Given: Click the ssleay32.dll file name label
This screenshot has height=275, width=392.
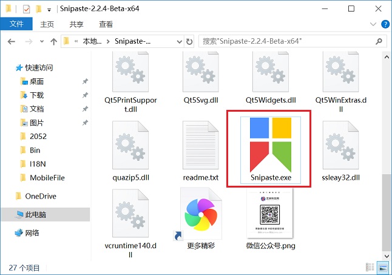Looking at the screenshot, I should 341,177.
